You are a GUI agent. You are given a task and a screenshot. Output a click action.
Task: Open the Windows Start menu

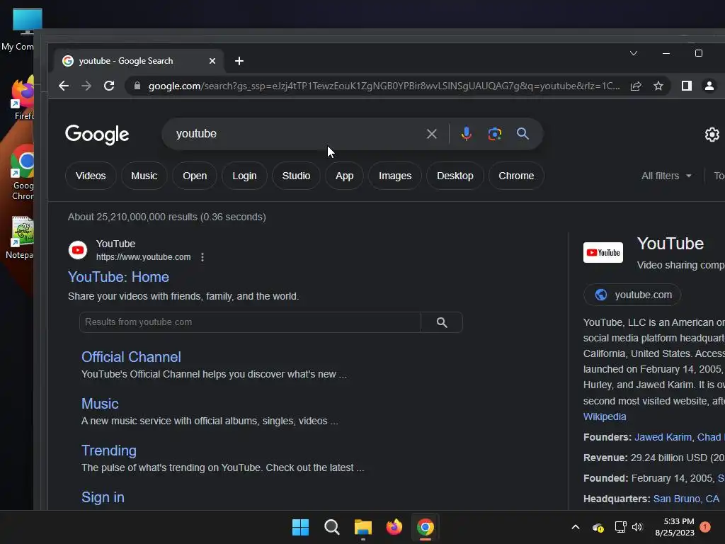coord(300,527)
